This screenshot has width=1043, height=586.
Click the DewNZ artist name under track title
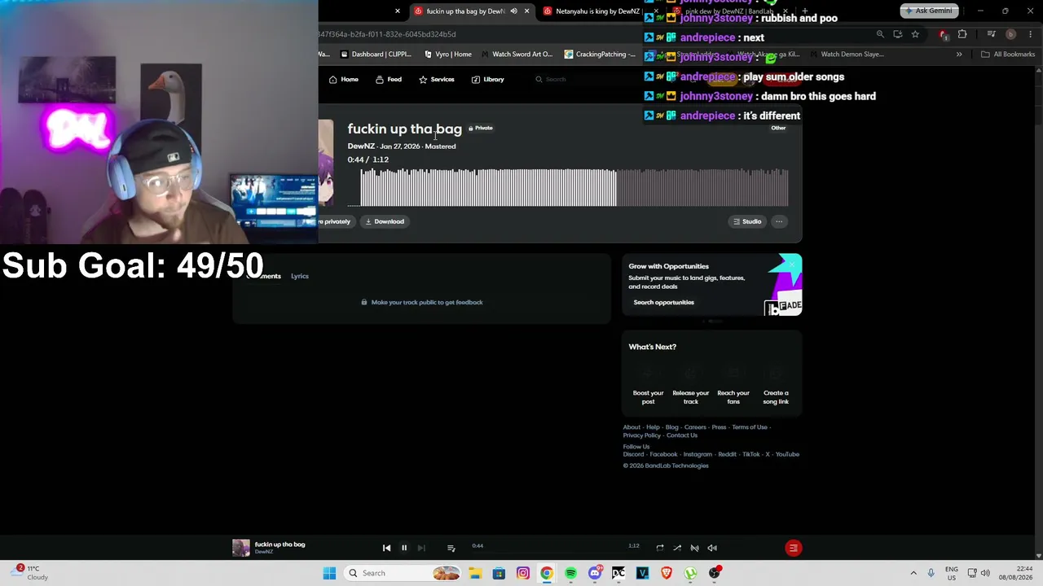[361, 146]
